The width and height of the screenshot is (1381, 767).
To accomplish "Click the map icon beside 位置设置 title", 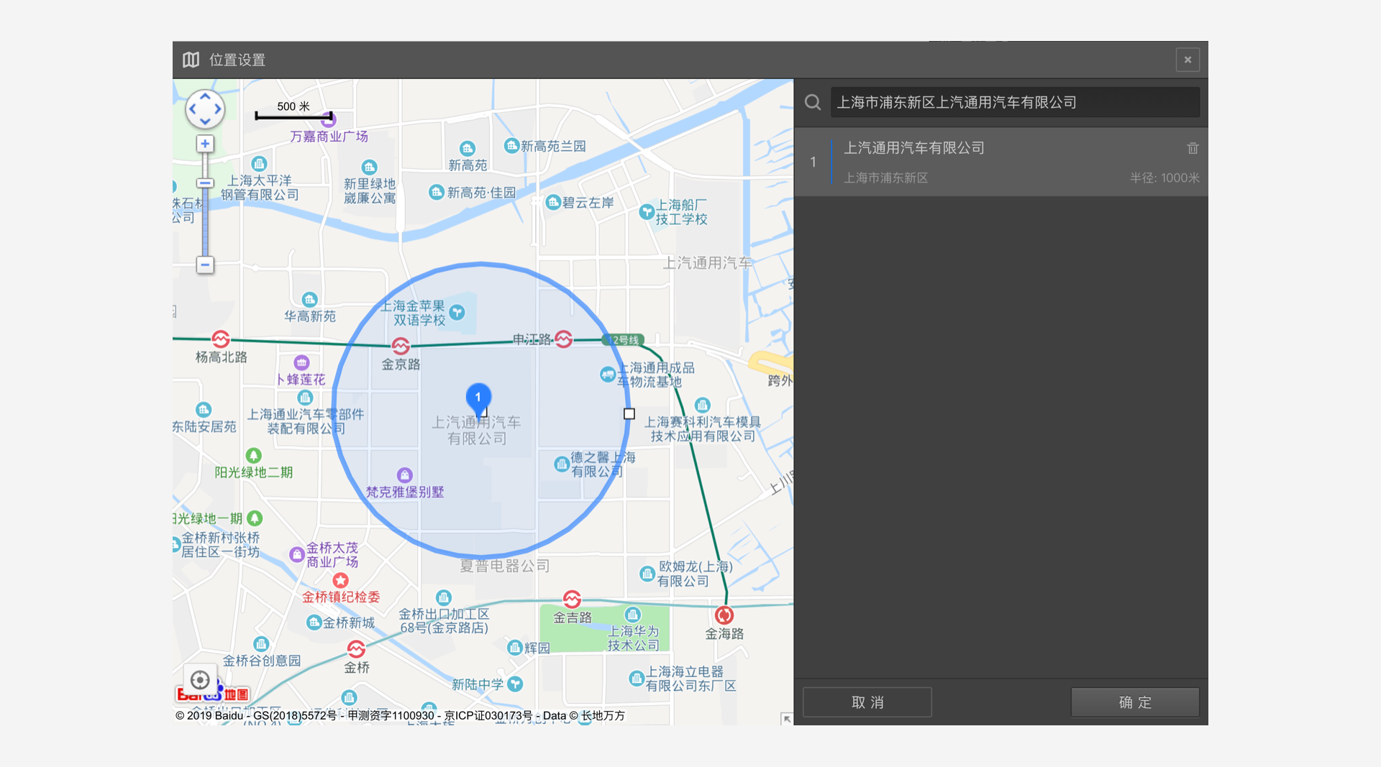I will click(191, 60).
